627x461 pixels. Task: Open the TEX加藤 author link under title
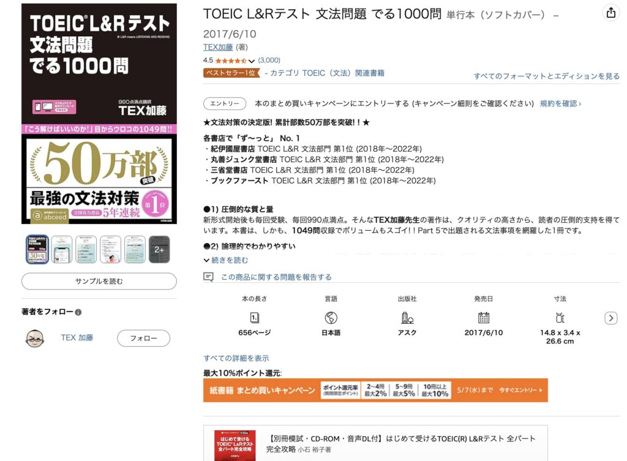pyautogui.click(x=218, y=47)
